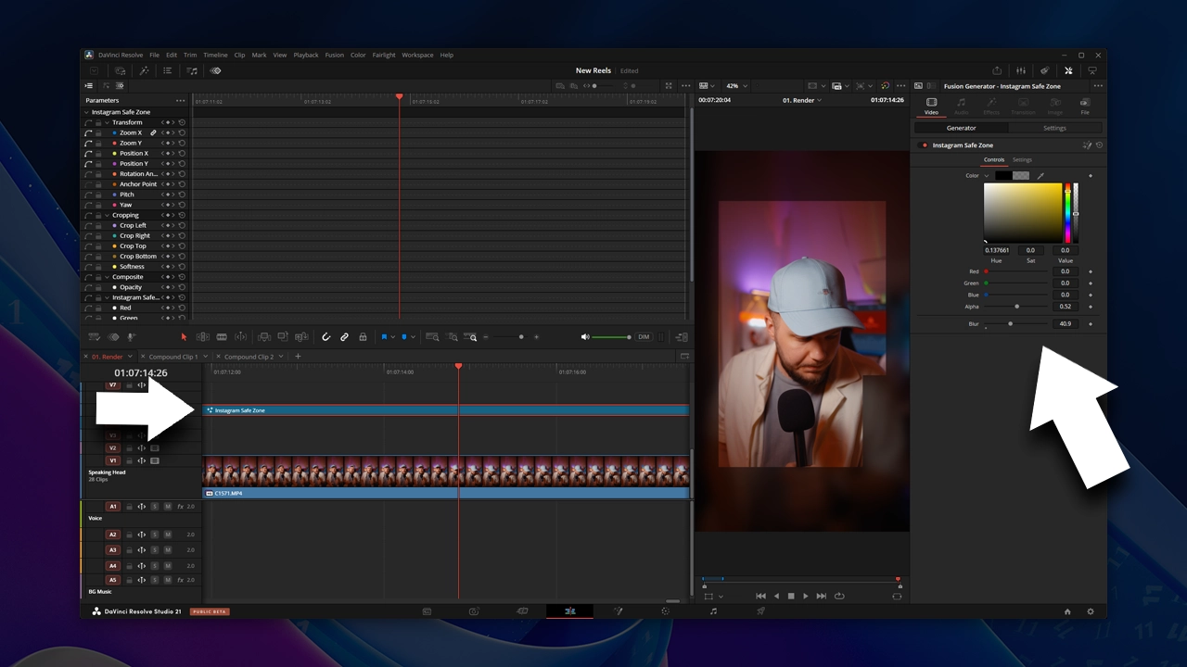
Task: Click the position lock padlock in timeline toolbar
Action: click(362, 337)
